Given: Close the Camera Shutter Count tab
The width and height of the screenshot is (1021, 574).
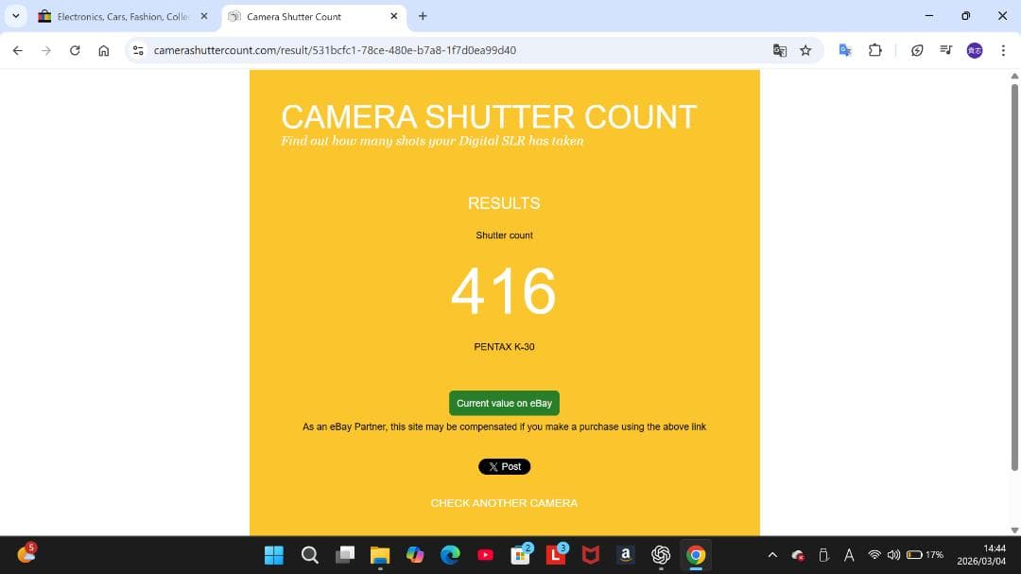Looking at the screenshot, I should click(x=394, y=16).
